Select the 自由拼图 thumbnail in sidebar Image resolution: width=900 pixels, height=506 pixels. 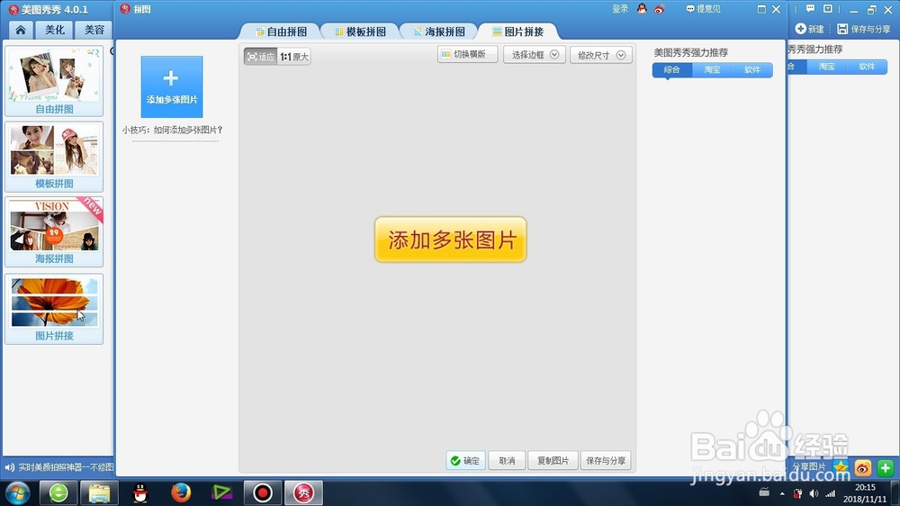tap(54, 81)
